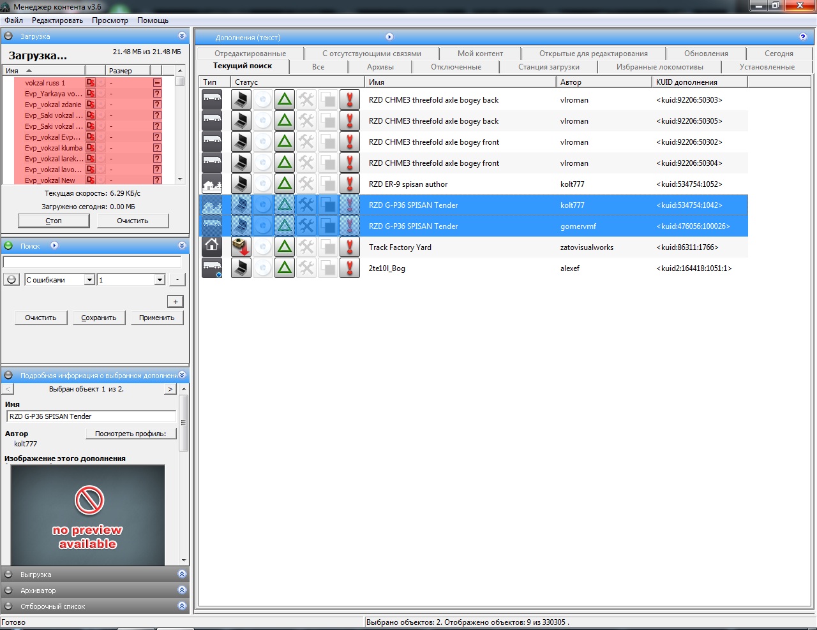Open the С ошибками filter dropdown
Screen dimensions: 817x630
point(89,279)
